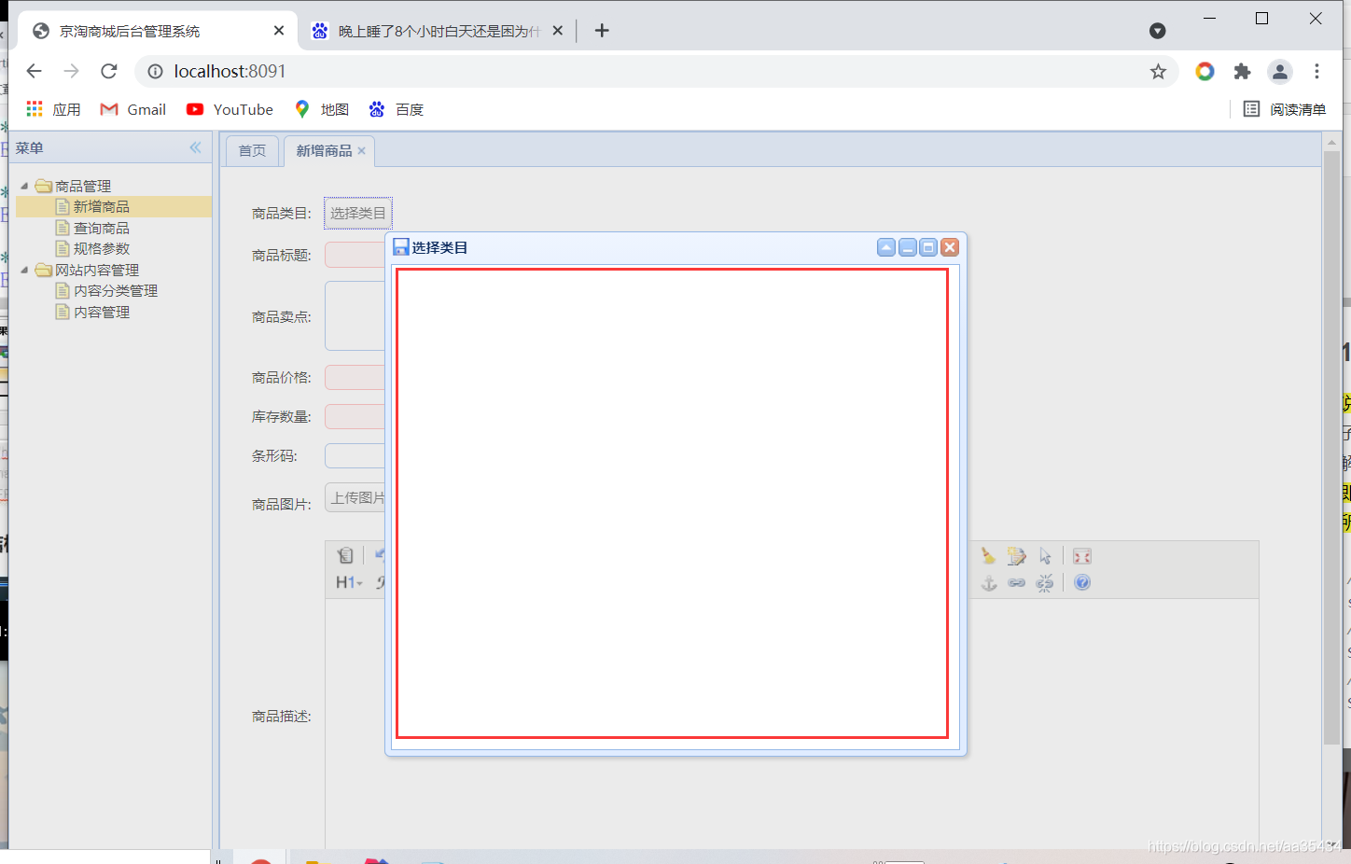Collapse the 网站内容管理 tree node

point(24,270)
